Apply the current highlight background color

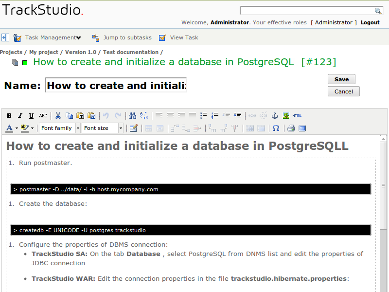[25, 128]
